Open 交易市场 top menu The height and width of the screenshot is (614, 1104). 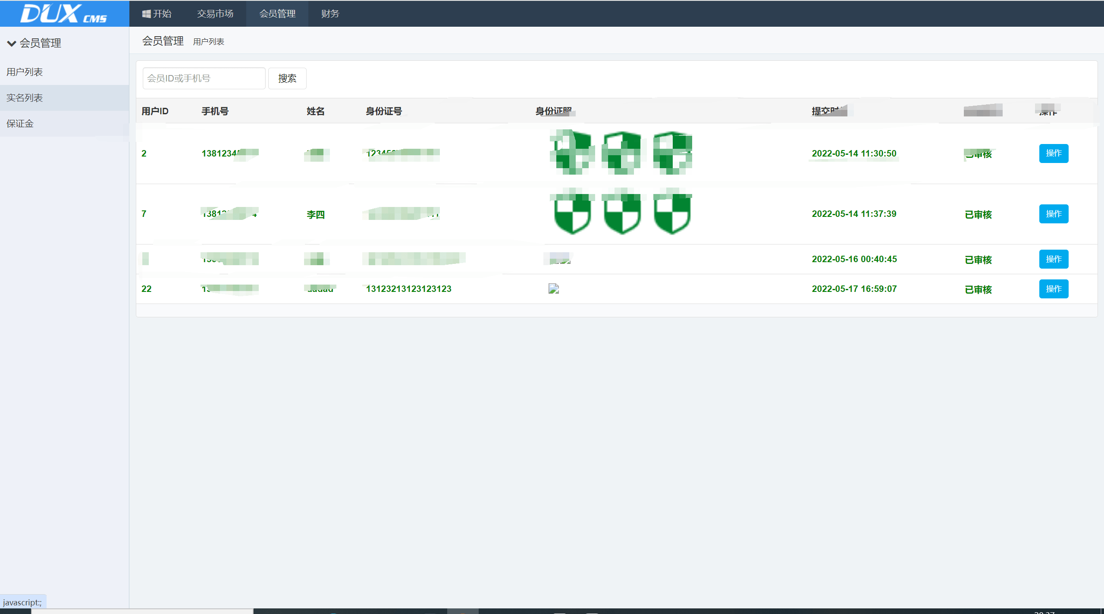(x=215, y=14)
